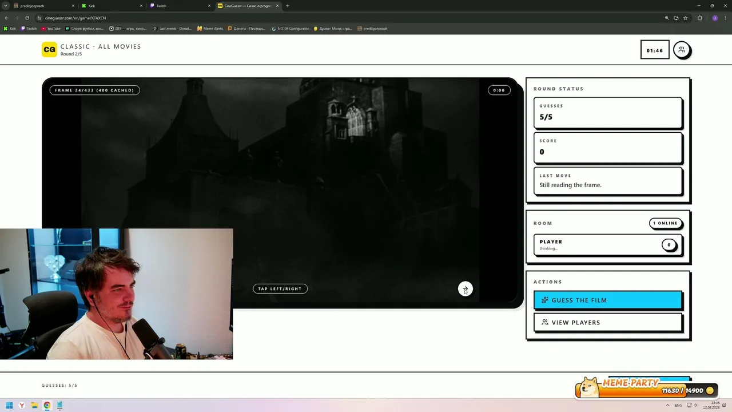Switch to the predlojoepeach browser tab
Viewport: 732px width, 412px height.
click(43, 6)
